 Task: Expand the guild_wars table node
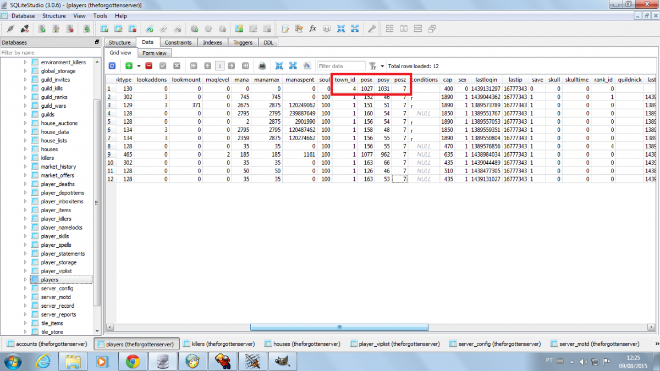(x=25, y=106)
